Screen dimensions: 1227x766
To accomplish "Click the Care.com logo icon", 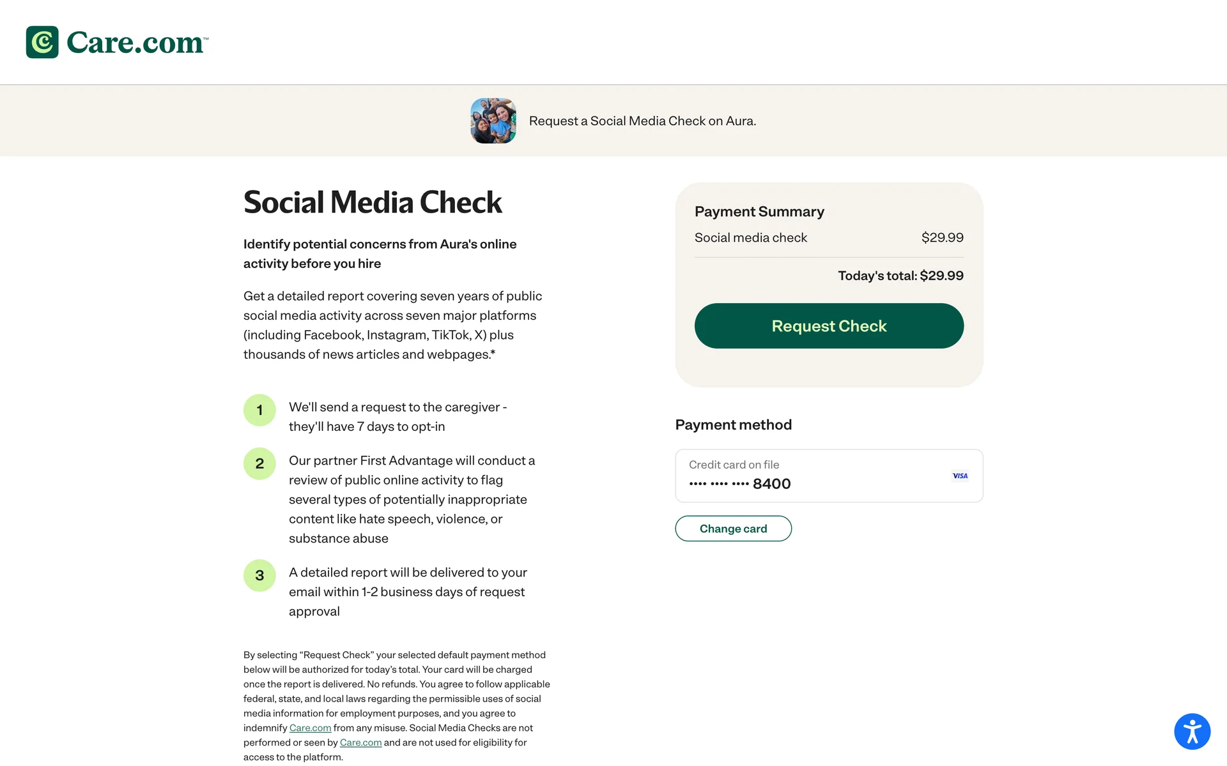I will tap(42, 42).
